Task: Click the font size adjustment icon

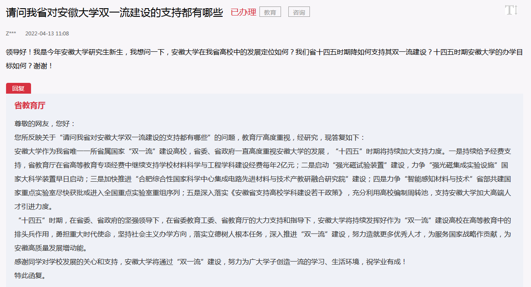Action: click(x=511, y=10)
